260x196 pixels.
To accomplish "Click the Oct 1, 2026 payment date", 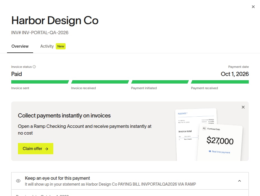I will [235, 74].
